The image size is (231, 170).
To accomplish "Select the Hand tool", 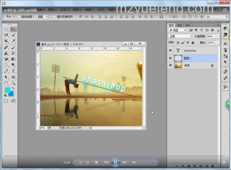I will (6, 83).
